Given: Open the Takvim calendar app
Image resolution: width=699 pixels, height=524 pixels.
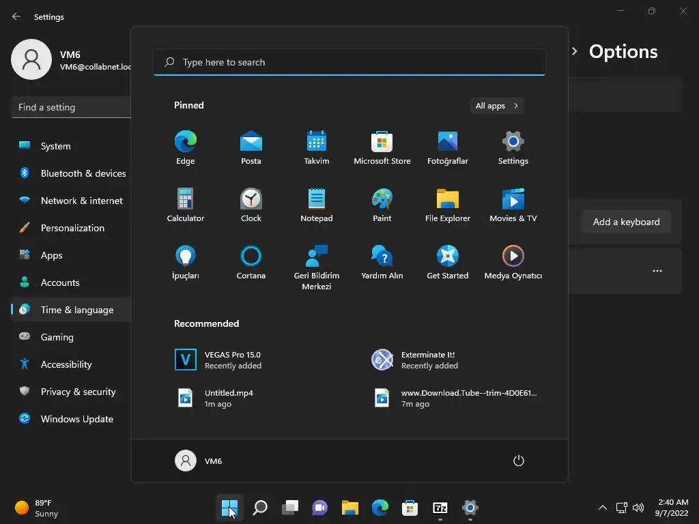Looking at the screenshot, I should point(317,148).
